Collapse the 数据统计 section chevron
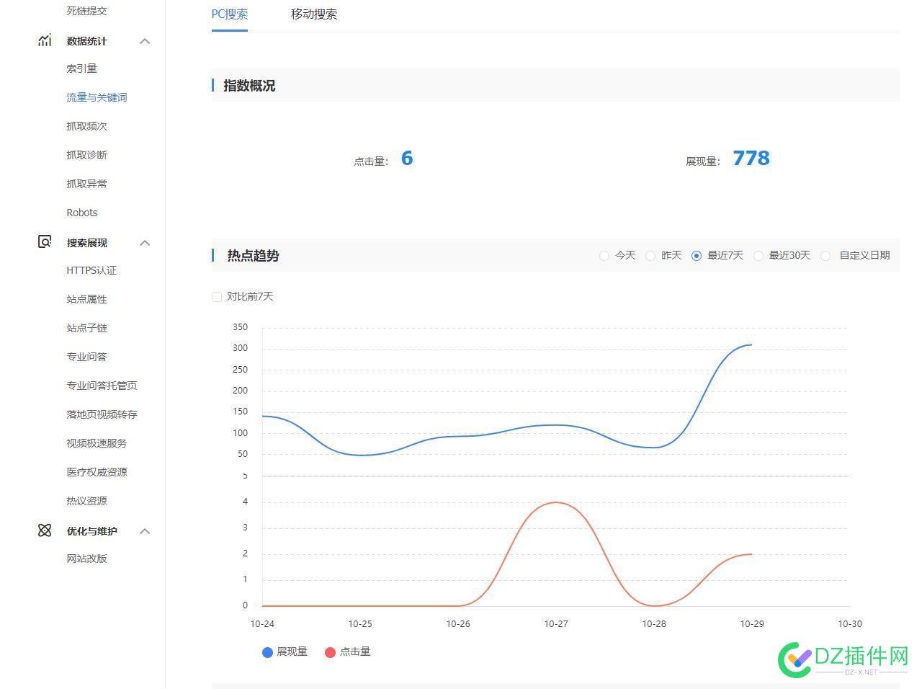The height and width of the screenshot is (689, 922). pos(145,41)
